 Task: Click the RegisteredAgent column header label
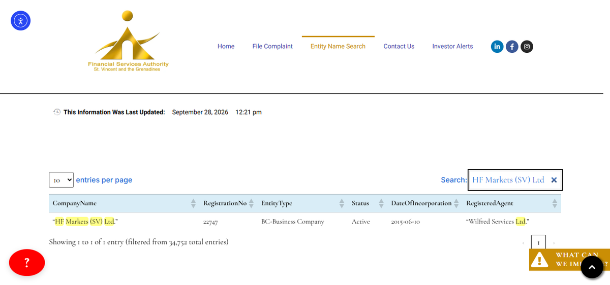click(490, 203)
